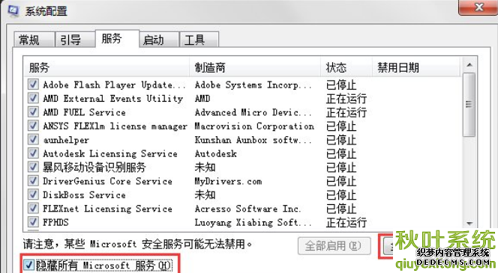Select Luoyang Xiabing Soft... cell
Screen dimensions: 498x273
(253, 222)
